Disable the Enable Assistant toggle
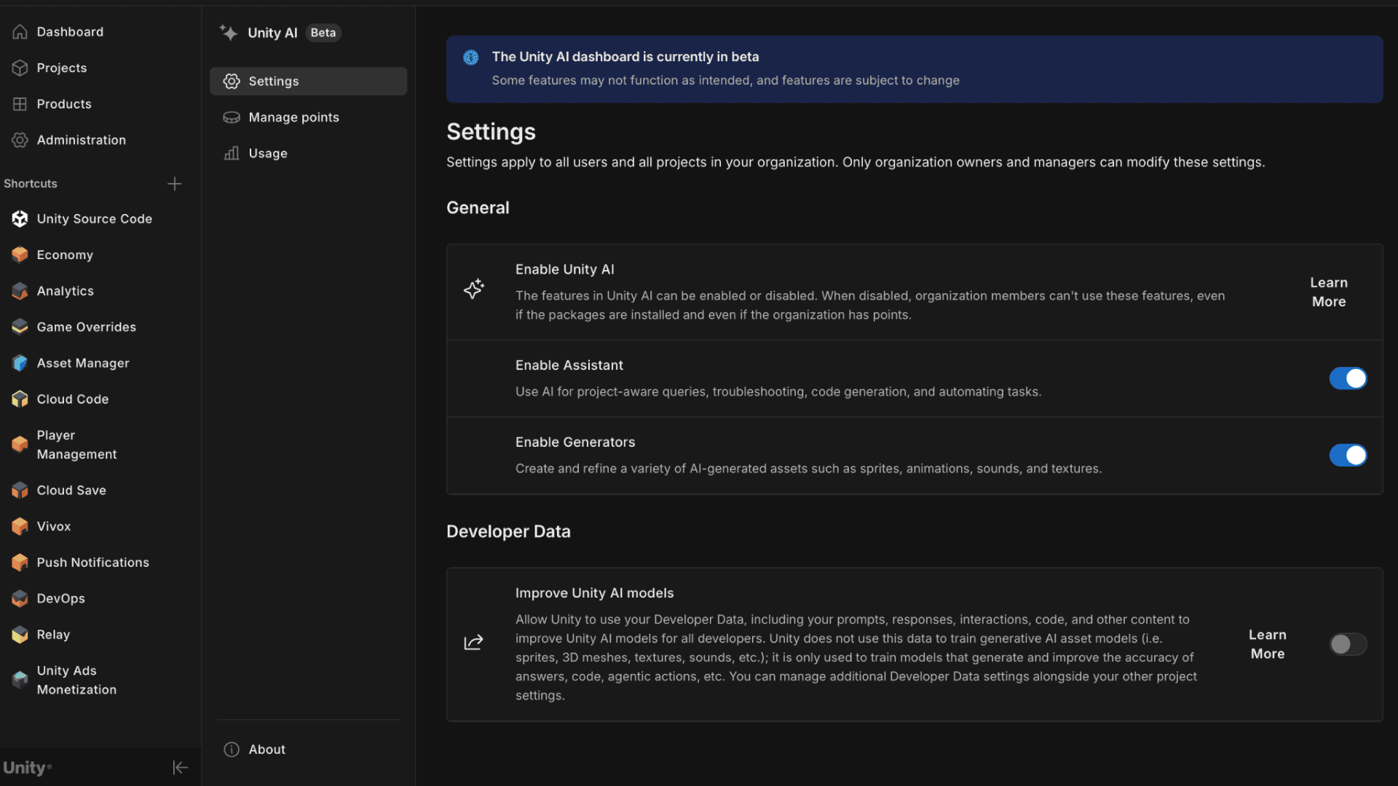1398x786 pixels. 1348,378
